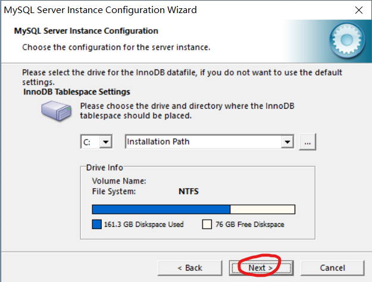The height and width of the screenshot is (282, 372).
Task: Click the '76 GB Free Diskspace' label
Action: click(250, 224)
